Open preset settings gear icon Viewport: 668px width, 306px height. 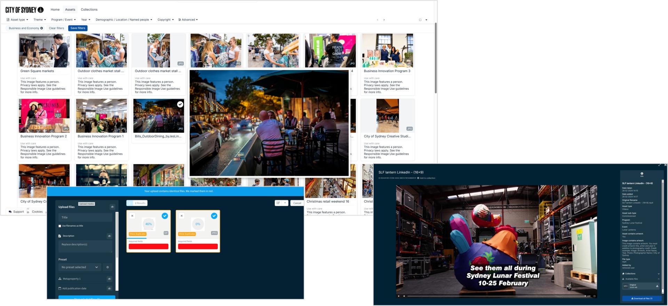[x=108, y=267]
